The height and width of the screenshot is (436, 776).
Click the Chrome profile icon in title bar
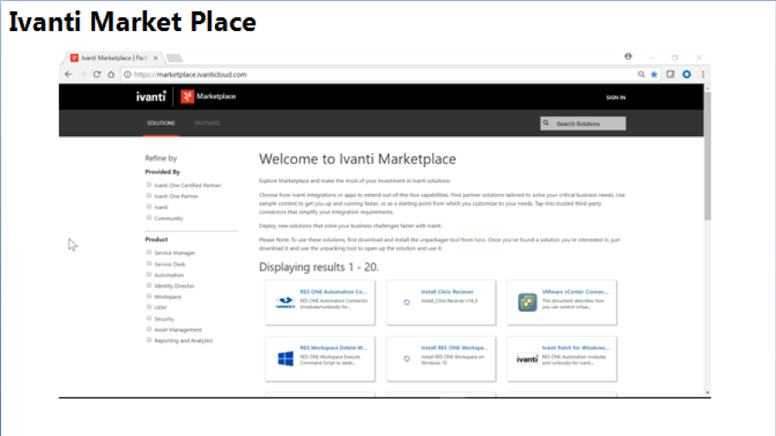628,57
